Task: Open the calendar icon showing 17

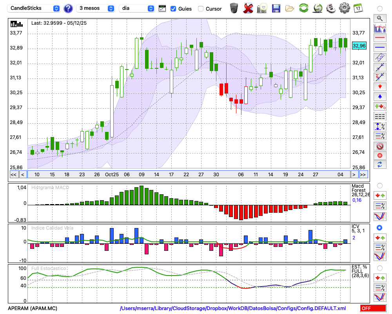Action: click(358, 8)
